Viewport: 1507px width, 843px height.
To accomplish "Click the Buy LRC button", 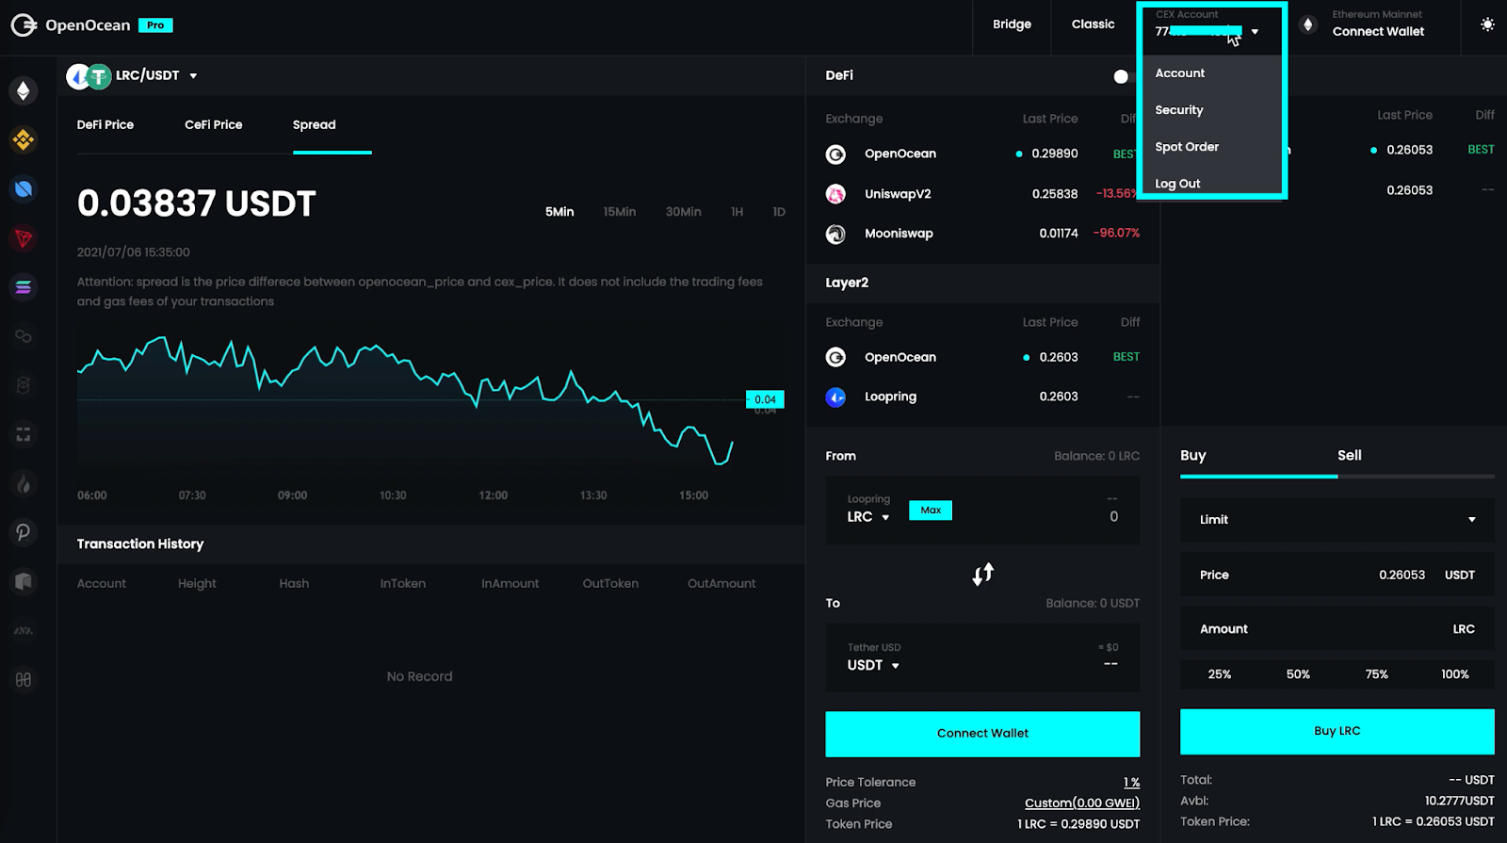I will pyautogui.click(x=1337, y=732).
